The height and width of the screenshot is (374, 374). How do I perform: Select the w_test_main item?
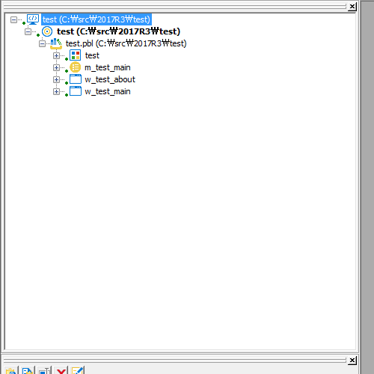click(108, 91)
